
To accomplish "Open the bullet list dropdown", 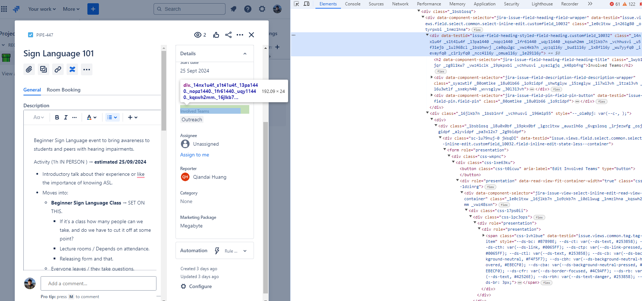I will click(x=113, y=117).
